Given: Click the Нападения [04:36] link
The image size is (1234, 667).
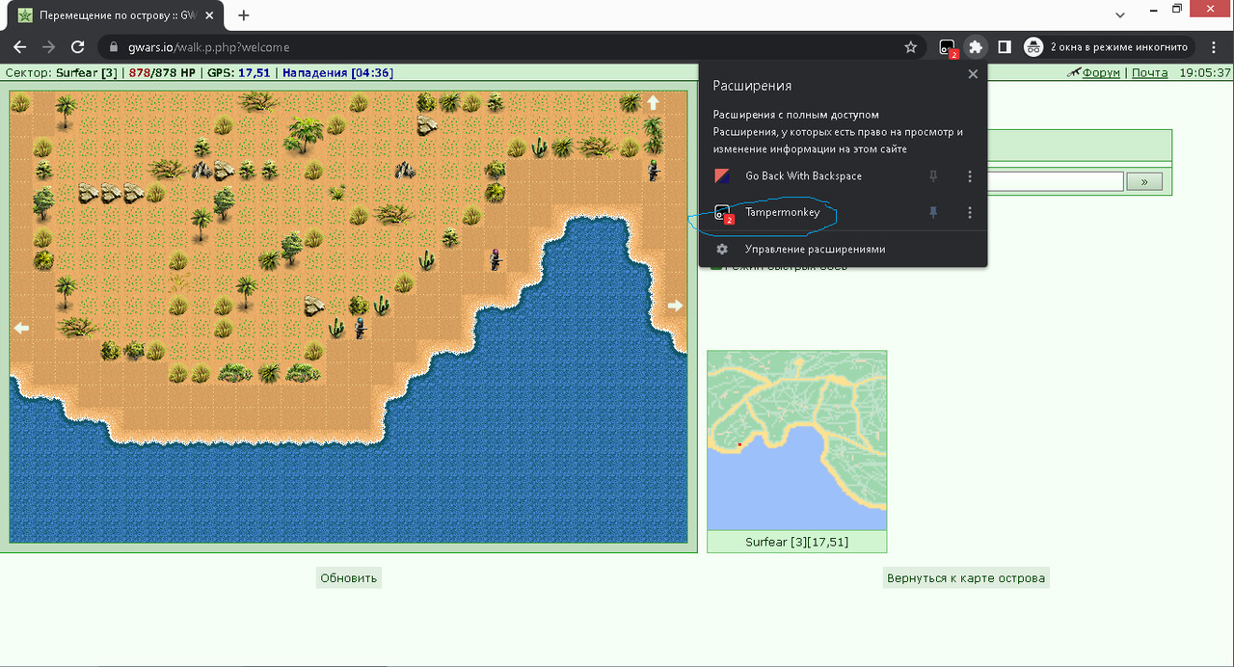Looking at the screenshot, I should (337, 72).
